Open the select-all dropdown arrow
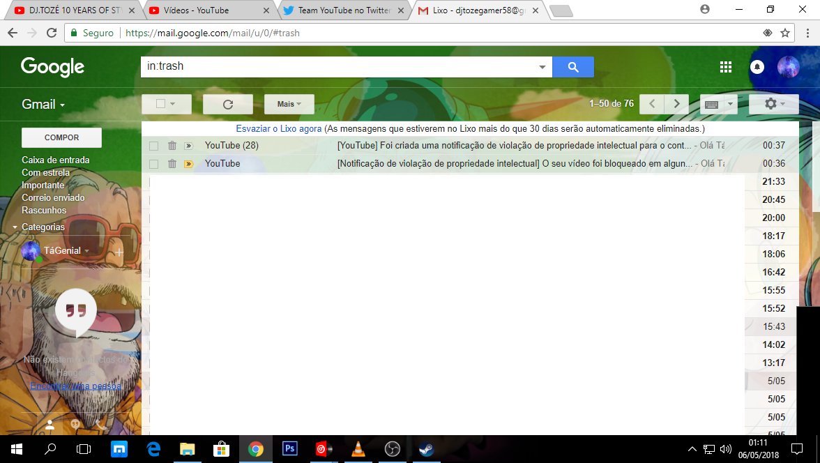 coord(173,104)
